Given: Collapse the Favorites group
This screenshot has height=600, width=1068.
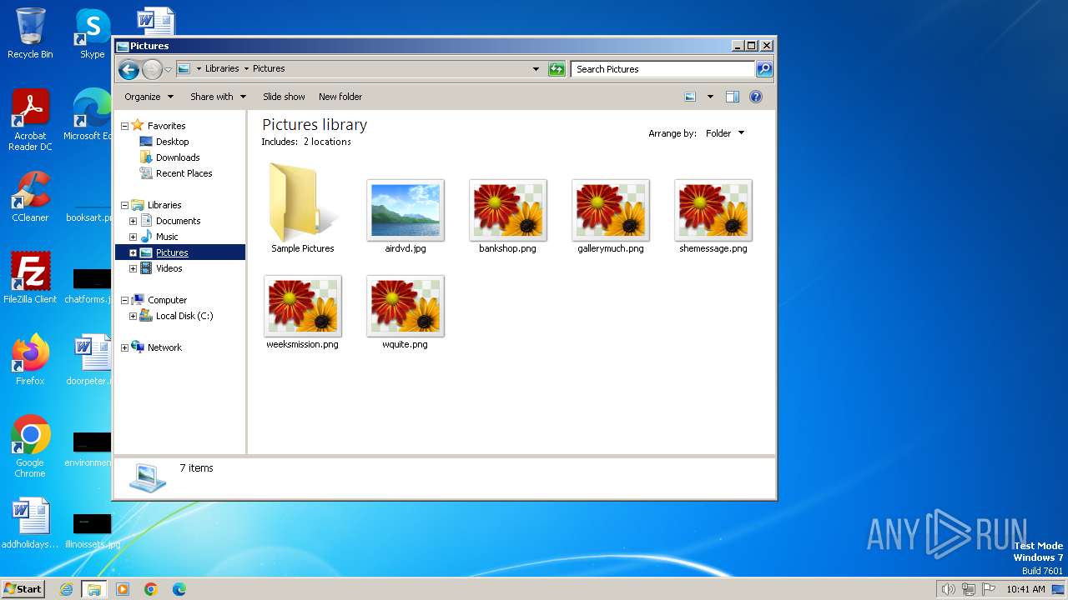Looking at the screenshot, I should (124, 126).
